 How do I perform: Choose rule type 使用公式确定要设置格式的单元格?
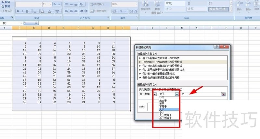click(182, 77)
